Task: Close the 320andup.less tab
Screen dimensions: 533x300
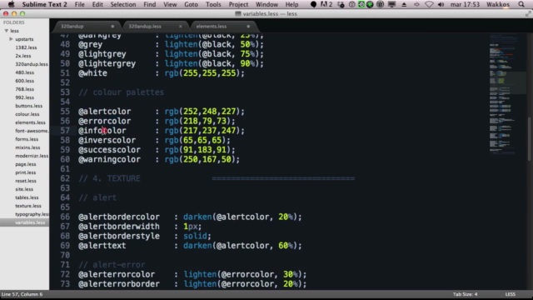Action: click(x=181, y=26)
